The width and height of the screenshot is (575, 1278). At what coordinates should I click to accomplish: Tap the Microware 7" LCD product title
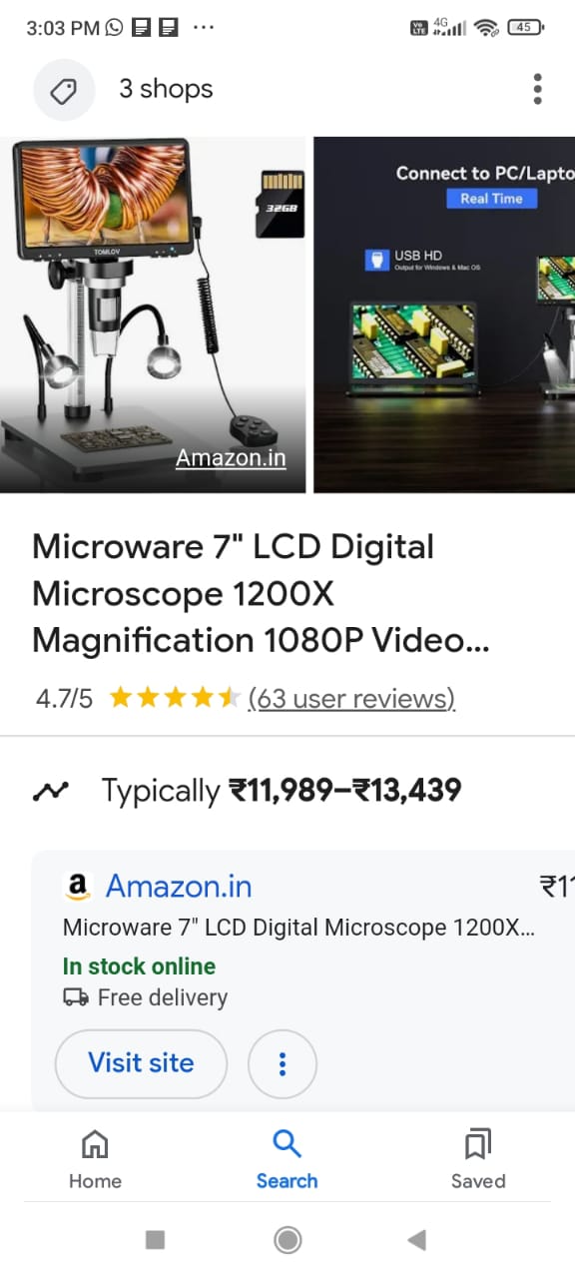coord(262,594)
